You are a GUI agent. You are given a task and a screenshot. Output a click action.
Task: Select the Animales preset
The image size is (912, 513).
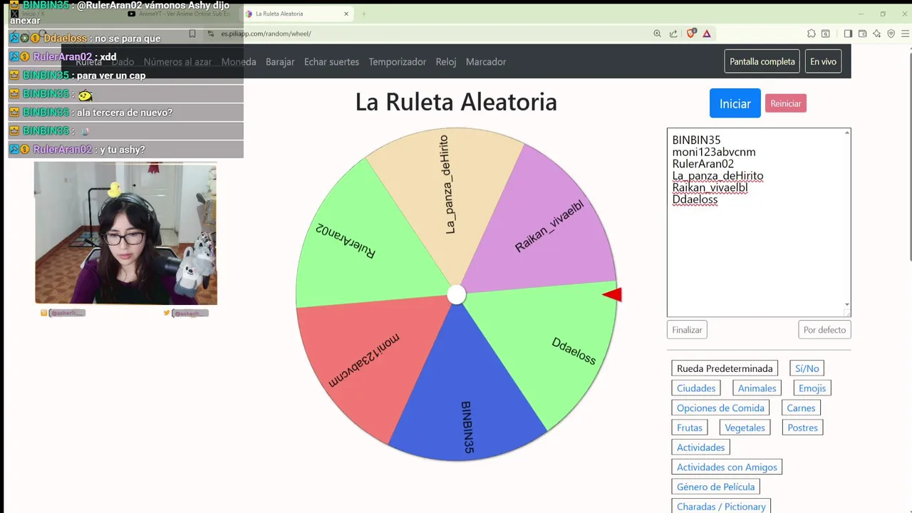click(757, 388)
